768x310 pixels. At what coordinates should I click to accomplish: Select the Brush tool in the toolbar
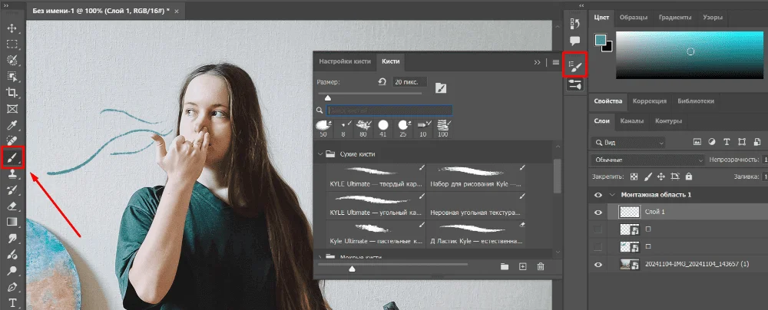click(x=12, y=158)
